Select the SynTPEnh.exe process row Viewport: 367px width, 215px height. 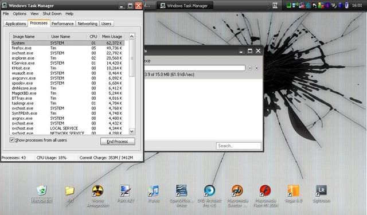[68, 113]
